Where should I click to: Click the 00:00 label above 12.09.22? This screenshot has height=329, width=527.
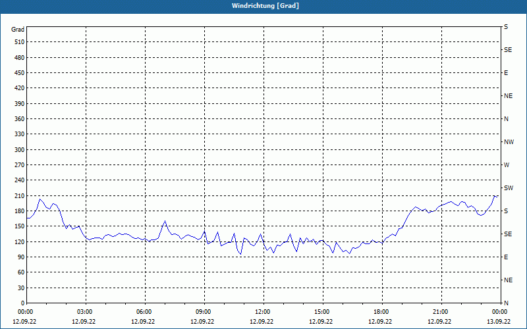26,311
